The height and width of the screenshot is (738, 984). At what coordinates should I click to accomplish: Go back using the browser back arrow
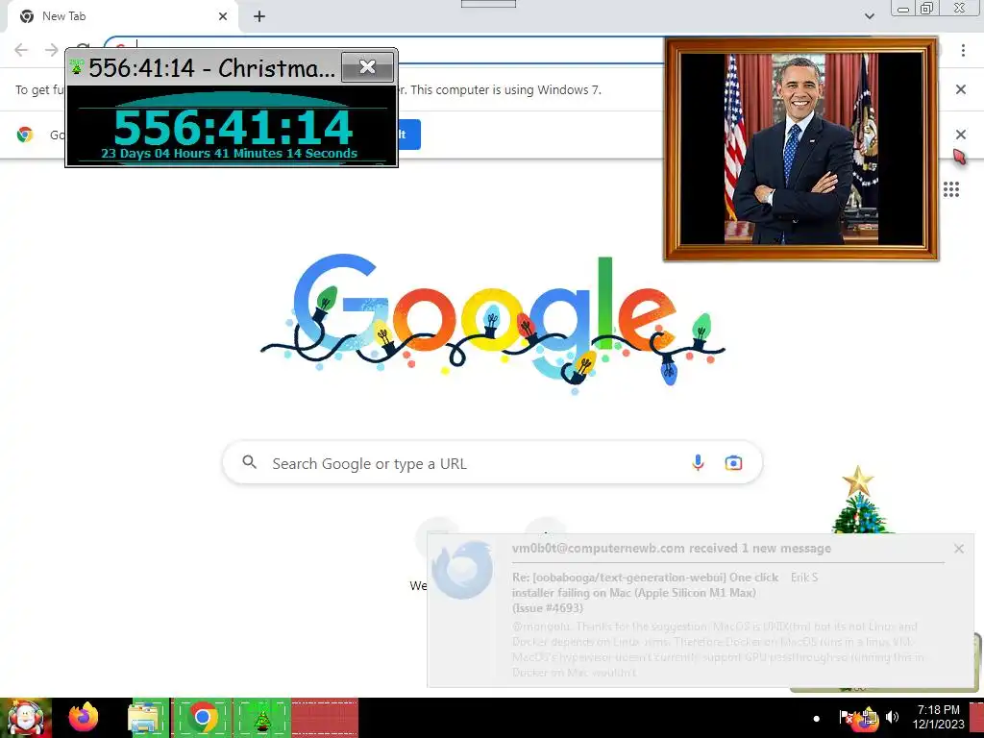tap(21, 50)
